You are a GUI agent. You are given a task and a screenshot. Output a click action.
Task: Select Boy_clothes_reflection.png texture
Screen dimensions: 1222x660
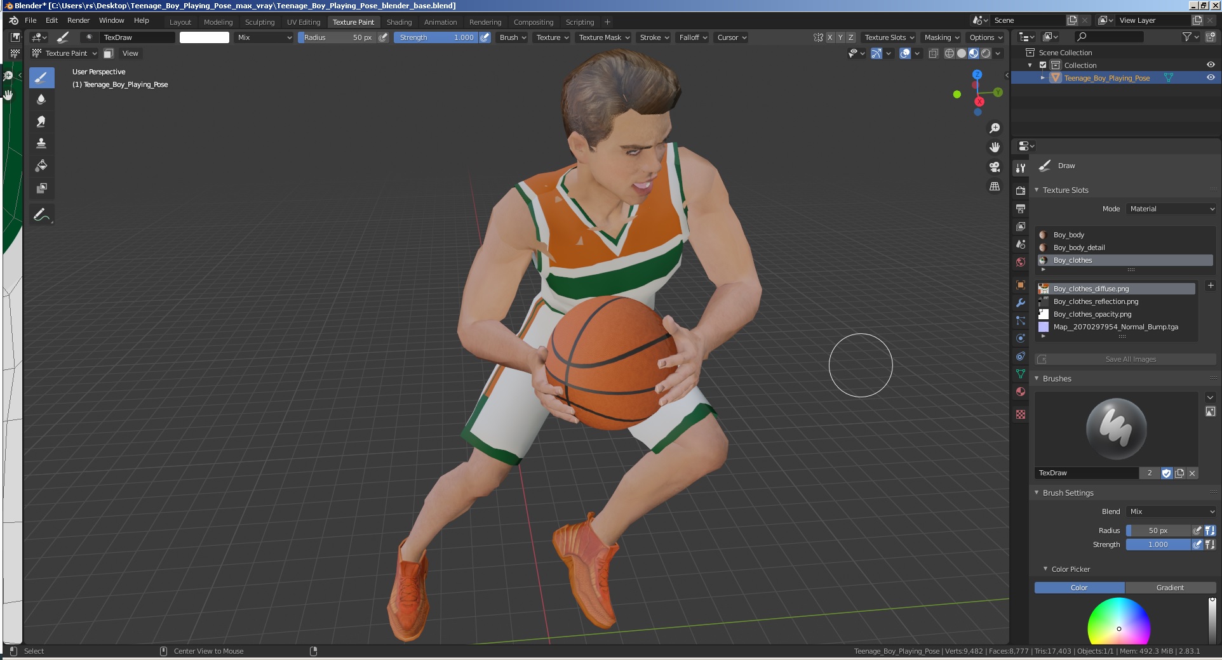point(1116,301)
